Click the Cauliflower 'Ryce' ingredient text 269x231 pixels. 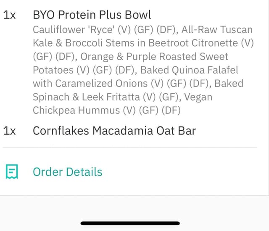(74, 30)
